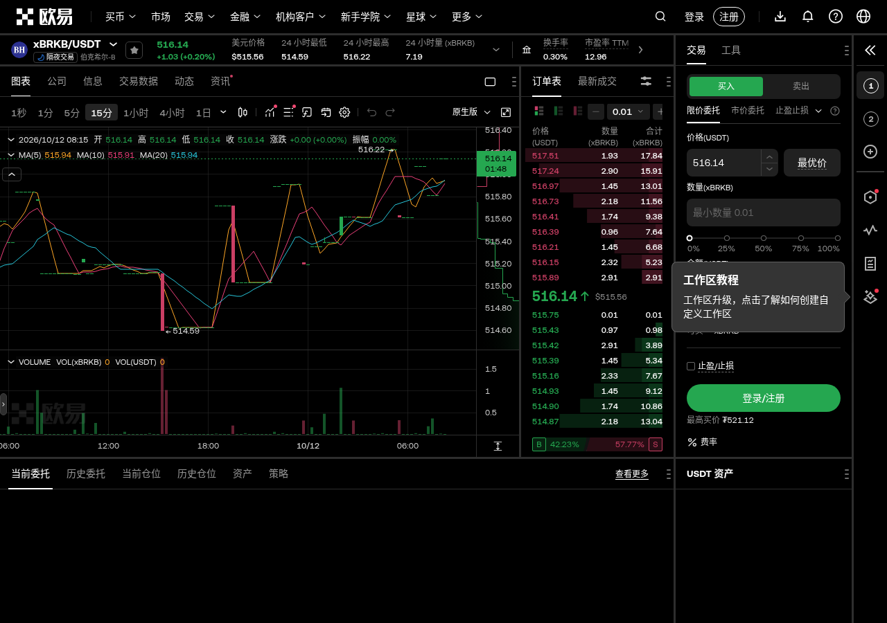Screen dimensions: 887x623
Task: Click the candlestick chart style icon
Action: tap(243, 112)
